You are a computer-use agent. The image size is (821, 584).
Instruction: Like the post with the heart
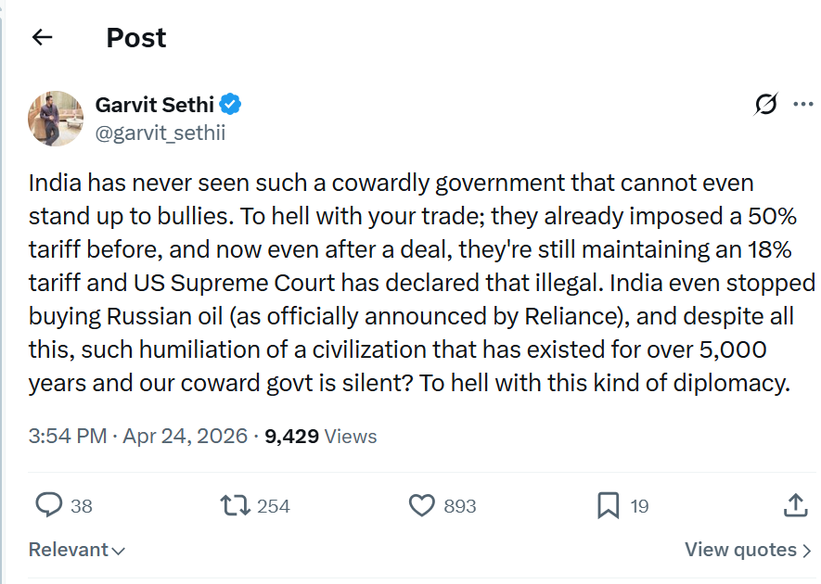coord(422,505)
